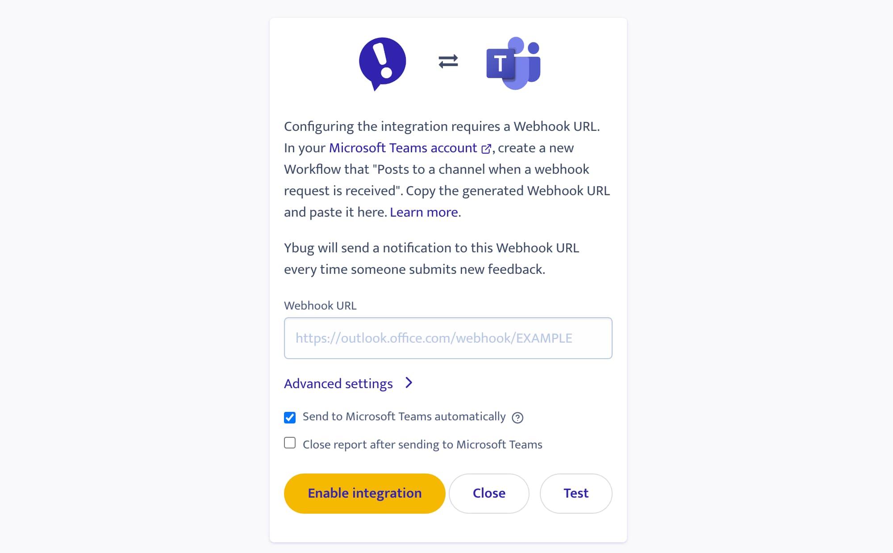Uncheck the send to Teams automatically checkbox
This screenshot has height=553, width=893.
click(290, 417)
